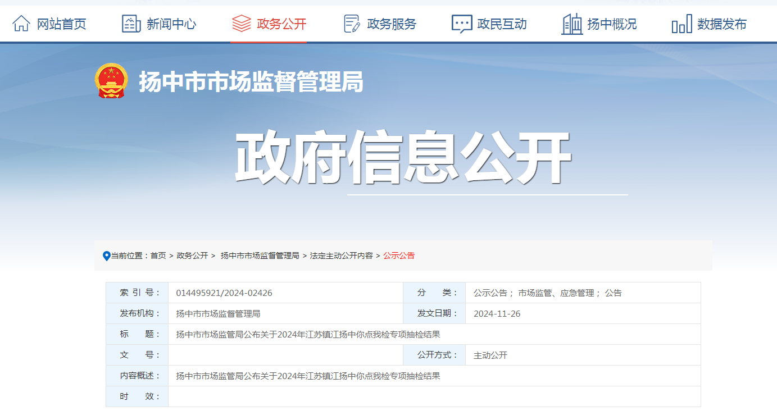The image size is (777, 415).
Task: Click the 当前位置 label text
Action: pos(129,256)
